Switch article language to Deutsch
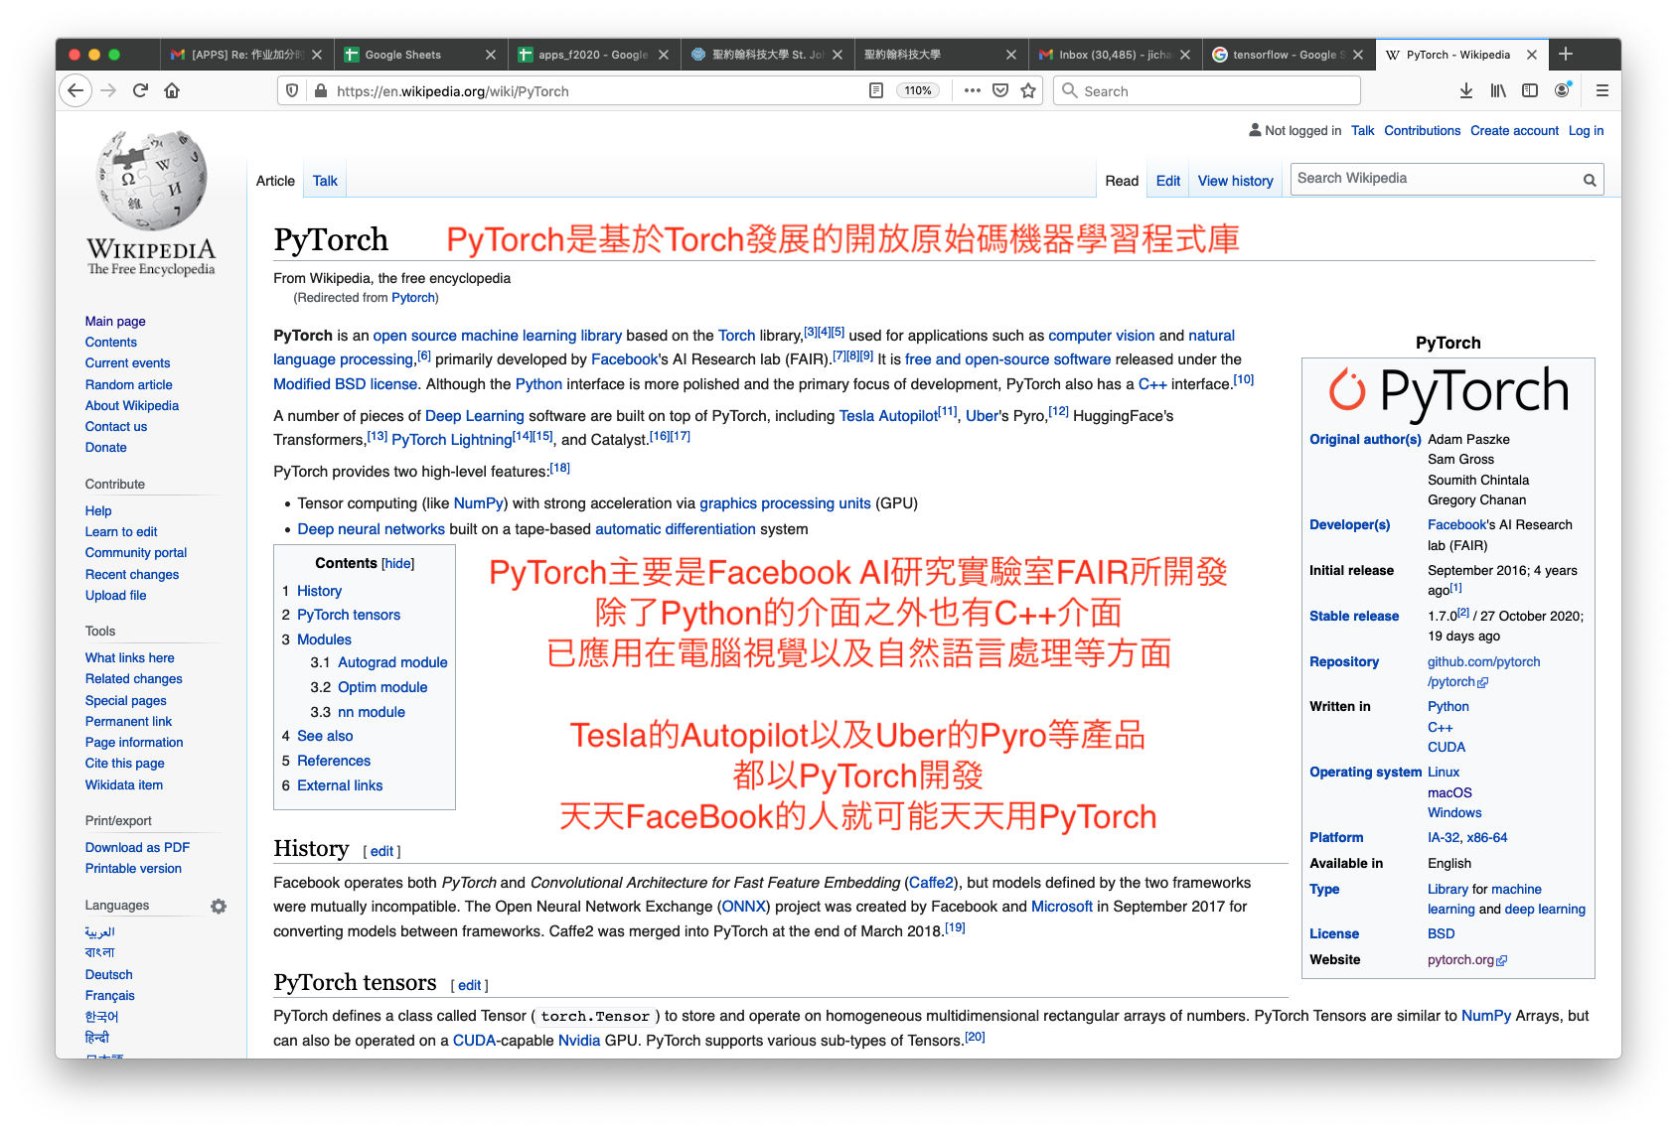Screen dimensions: 1677x1132 tap(108, 975)
